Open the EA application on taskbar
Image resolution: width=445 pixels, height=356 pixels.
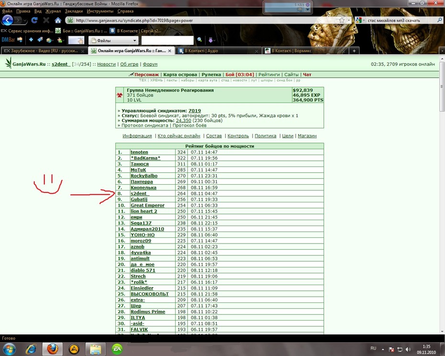[117, 349]
